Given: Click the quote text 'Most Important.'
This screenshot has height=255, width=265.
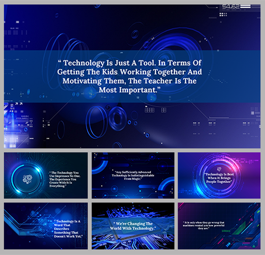Looking at the screenshot, I should click(130, 90).
